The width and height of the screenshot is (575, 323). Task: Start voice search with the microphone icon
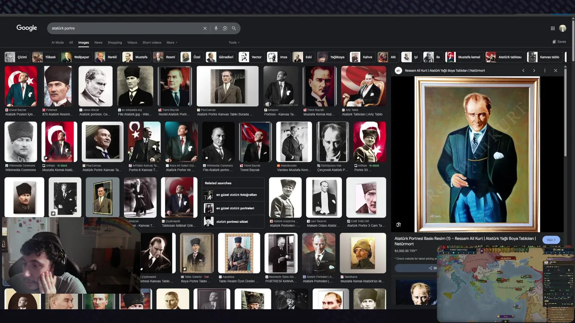(216, 28)
